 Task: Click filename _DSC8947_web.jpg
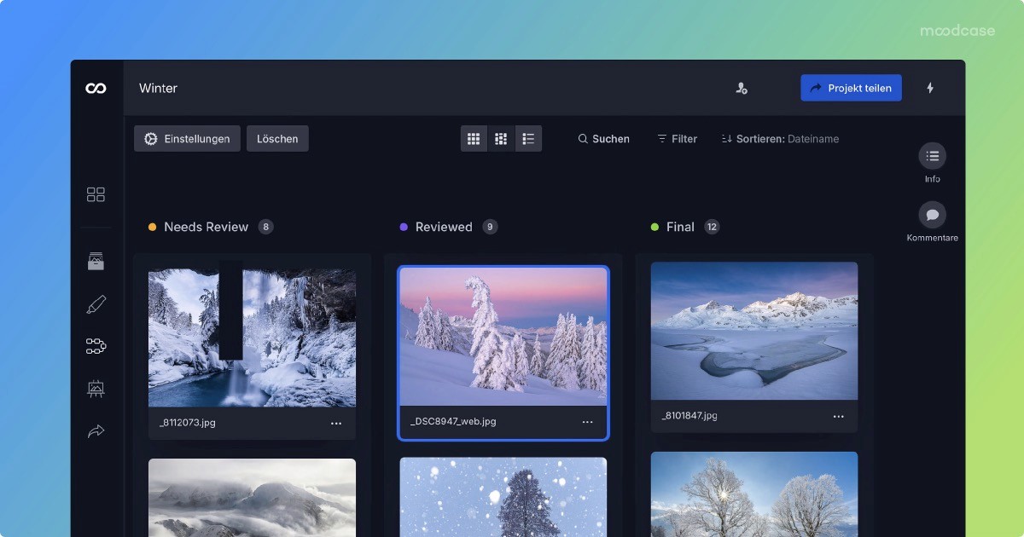click(453, 422)
